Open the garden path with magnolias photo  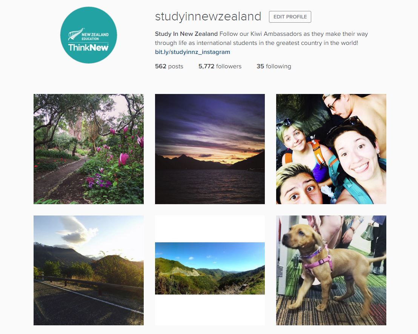89,149
